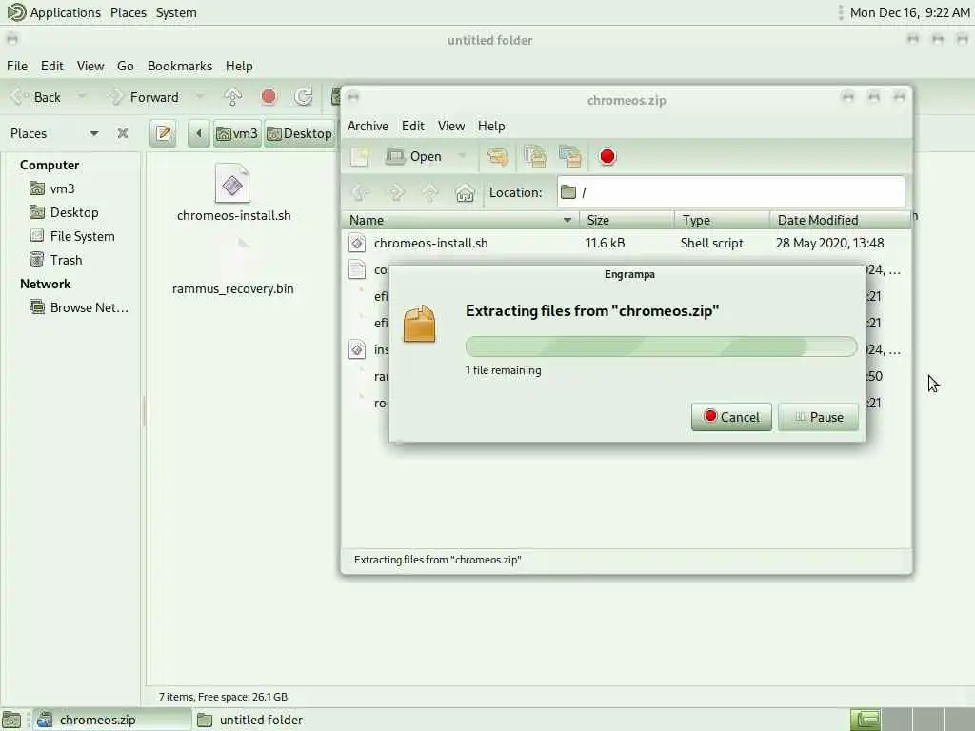Sort archive list by Date Modified column
Screen dimensions: 975x731
[x=840, y=220]
